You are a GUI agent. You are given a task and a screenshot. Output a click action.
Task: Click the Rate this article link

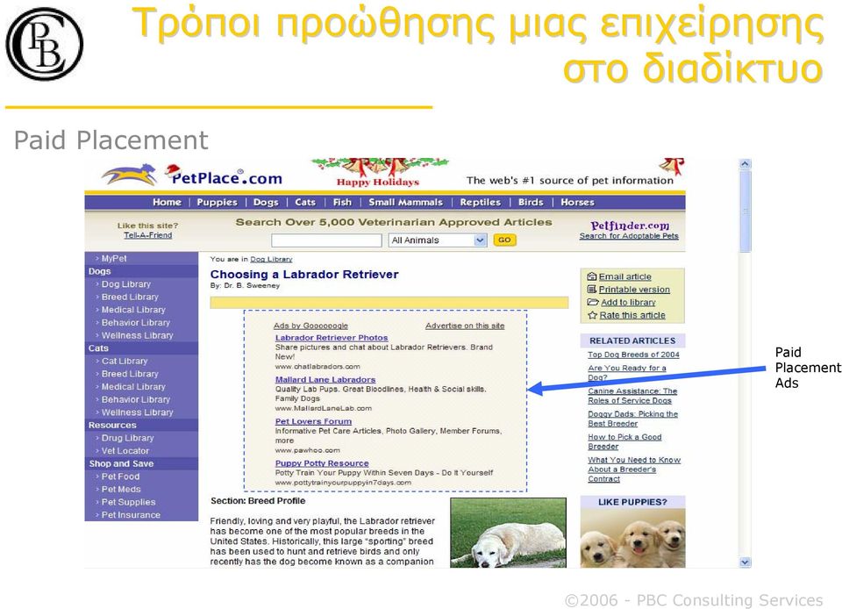(632, 315)
